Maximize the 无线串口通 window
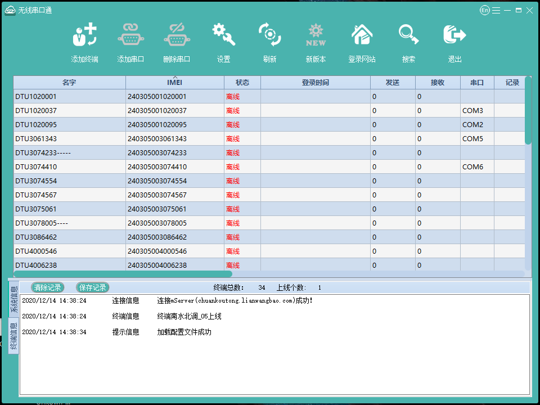 (518, 10)
